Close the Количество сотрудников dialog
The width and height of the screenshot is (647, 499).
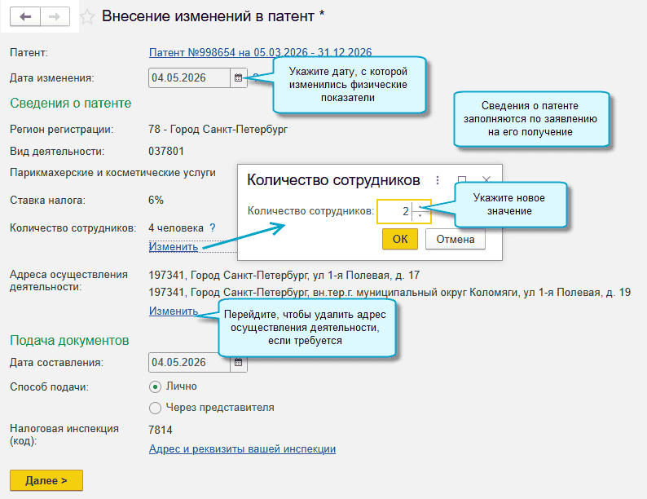[486, 180]
